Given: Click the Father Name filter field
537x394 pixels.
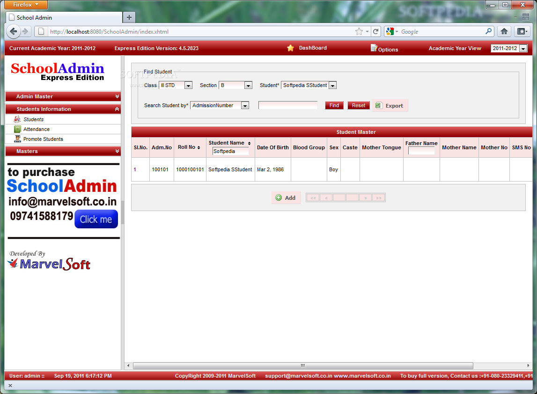Looking at the screenshot, I should 421,151.
